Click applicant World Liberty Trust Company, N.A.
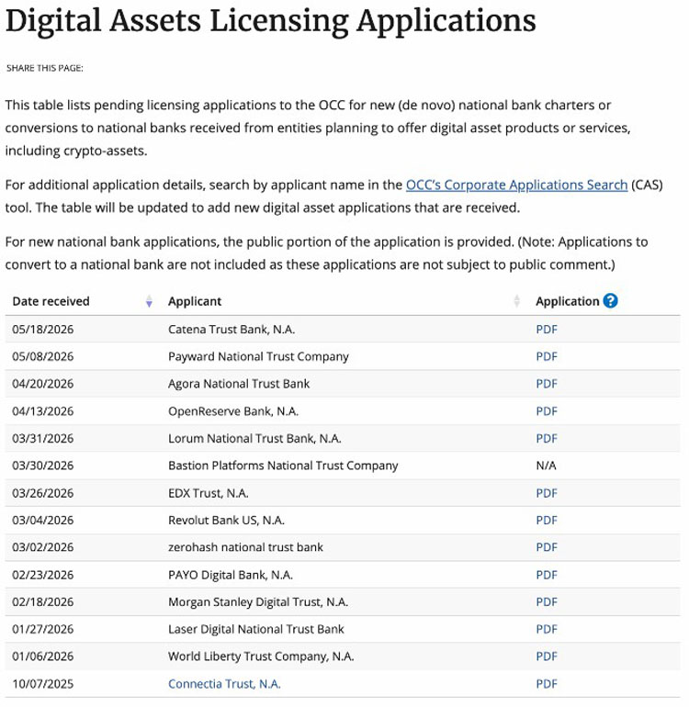Image resolution: width=689 pixels, height=707 pixels. tap(261, 656)
